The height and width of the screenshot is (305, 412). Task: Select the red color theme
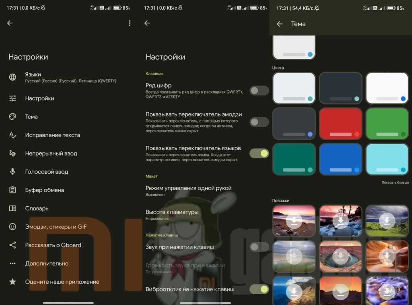point(340,123)
